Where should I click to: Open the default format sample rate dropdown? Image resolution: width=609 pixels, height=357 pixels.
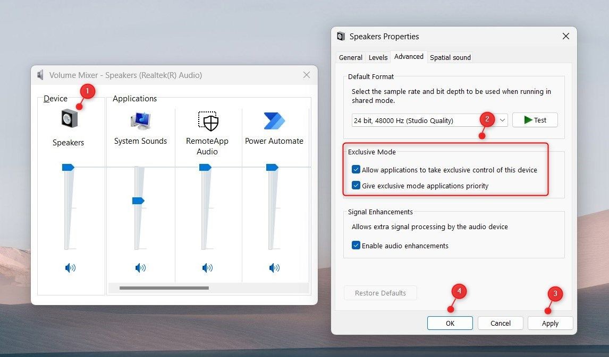[x=429, y=120]
